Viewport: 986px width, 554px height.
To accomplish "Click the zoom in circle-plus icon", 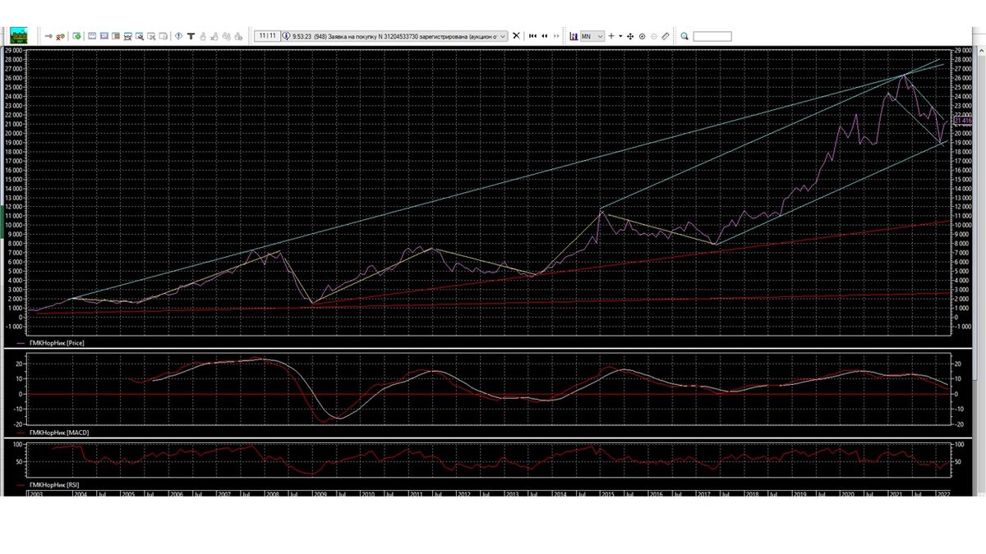I will (643, 36).
